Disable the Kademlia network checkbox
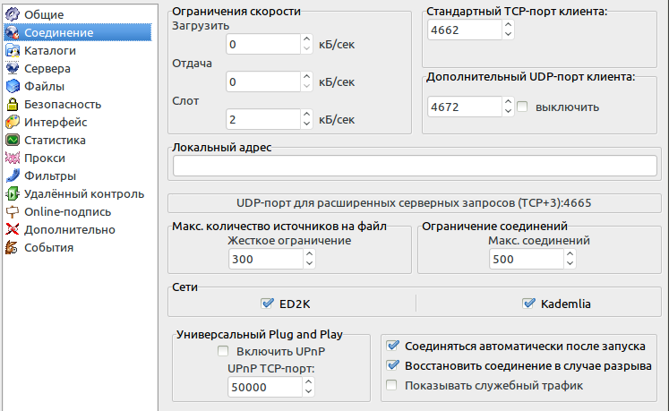 point(528,304)
